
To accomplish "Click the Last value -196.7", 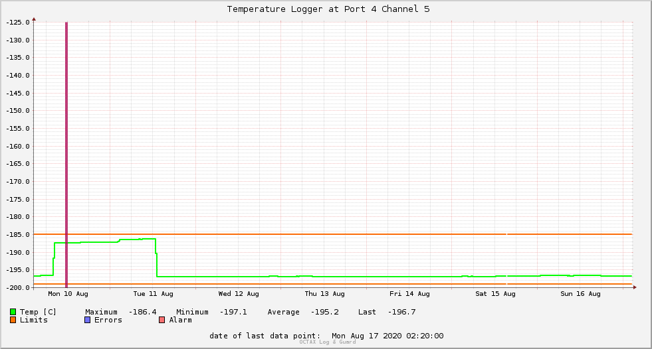I will [x=401, y=312].
